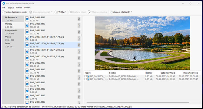
Task: Click creation date 31.10.2023 09:56:17
Action: [x=188, y=76]
